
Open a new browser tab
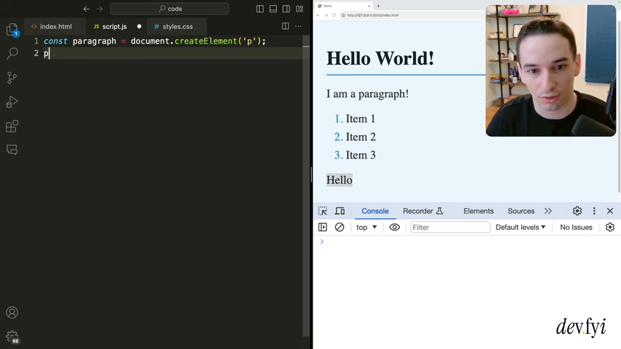pyautogui.click(x=378, y=6)
